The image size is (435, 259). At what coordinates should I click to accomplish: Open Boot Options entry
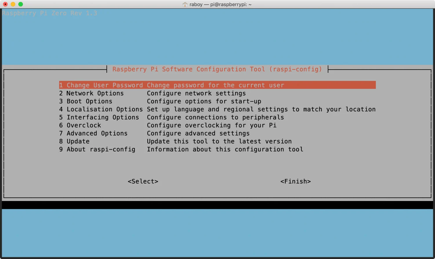(x=86, y=101)
